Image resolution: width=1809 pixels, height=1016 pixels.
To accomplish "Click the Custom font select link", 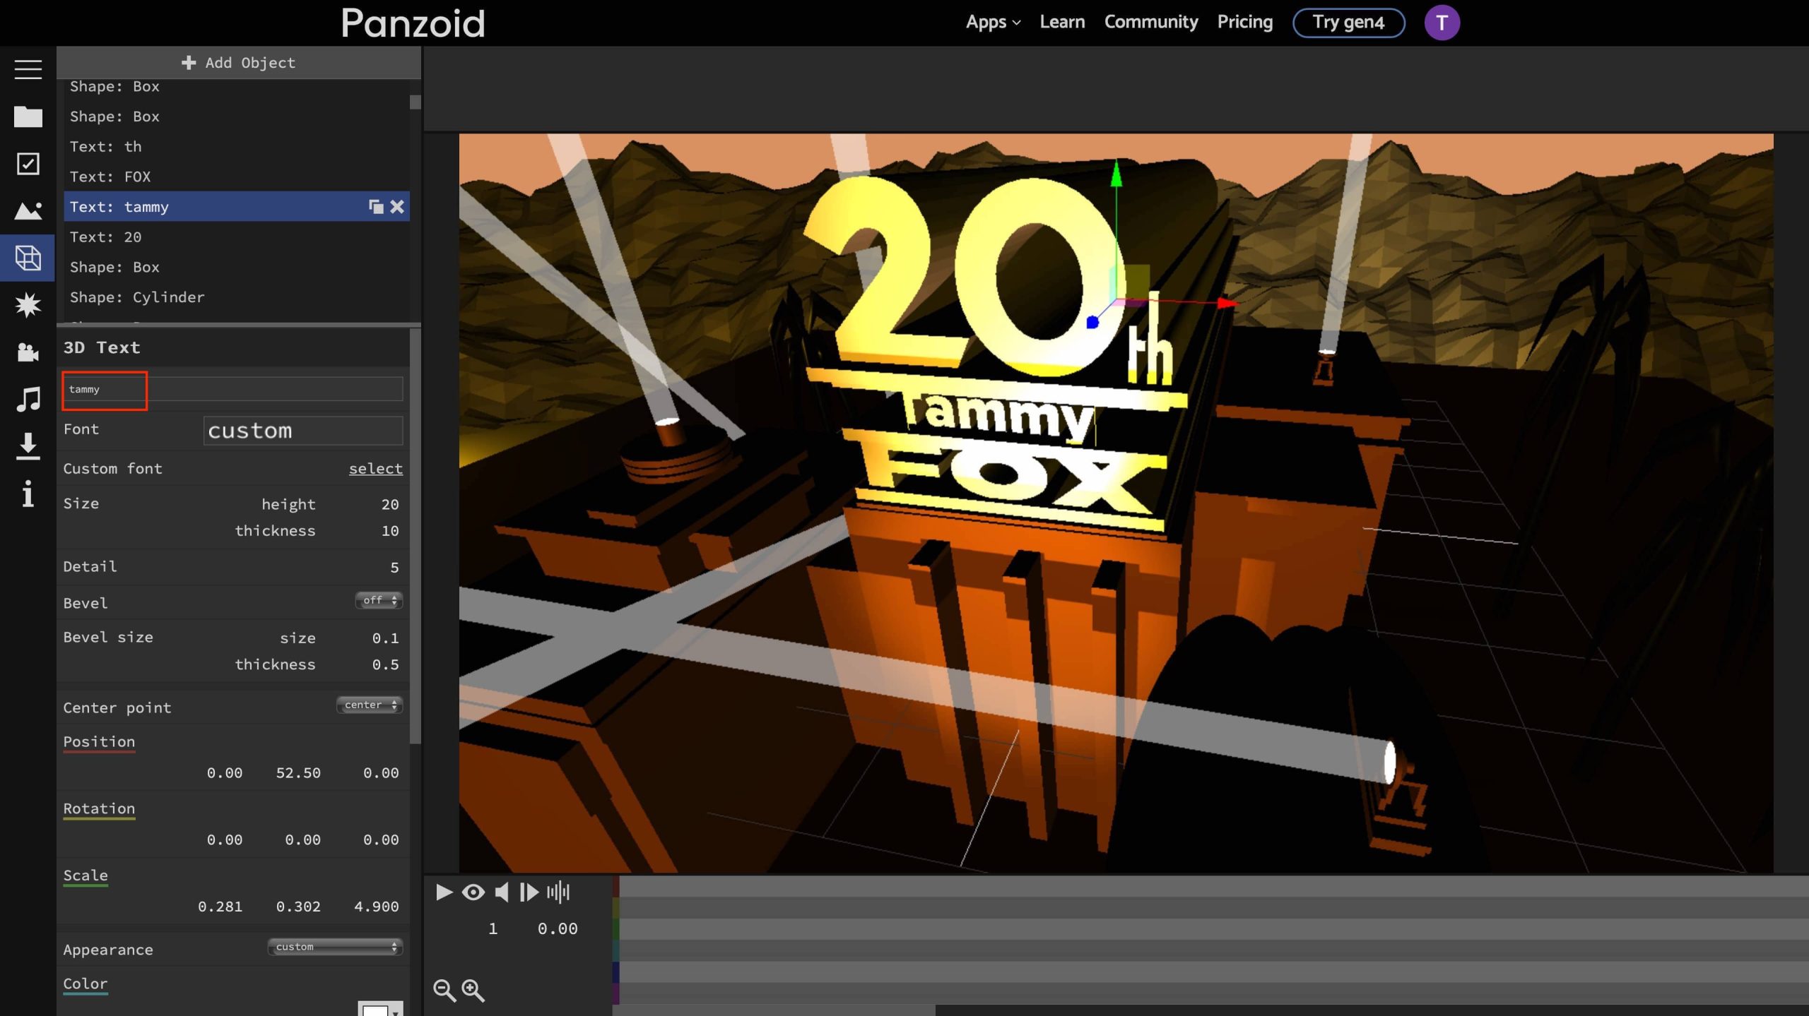I will pyautogui.click(x=375, y=469).
